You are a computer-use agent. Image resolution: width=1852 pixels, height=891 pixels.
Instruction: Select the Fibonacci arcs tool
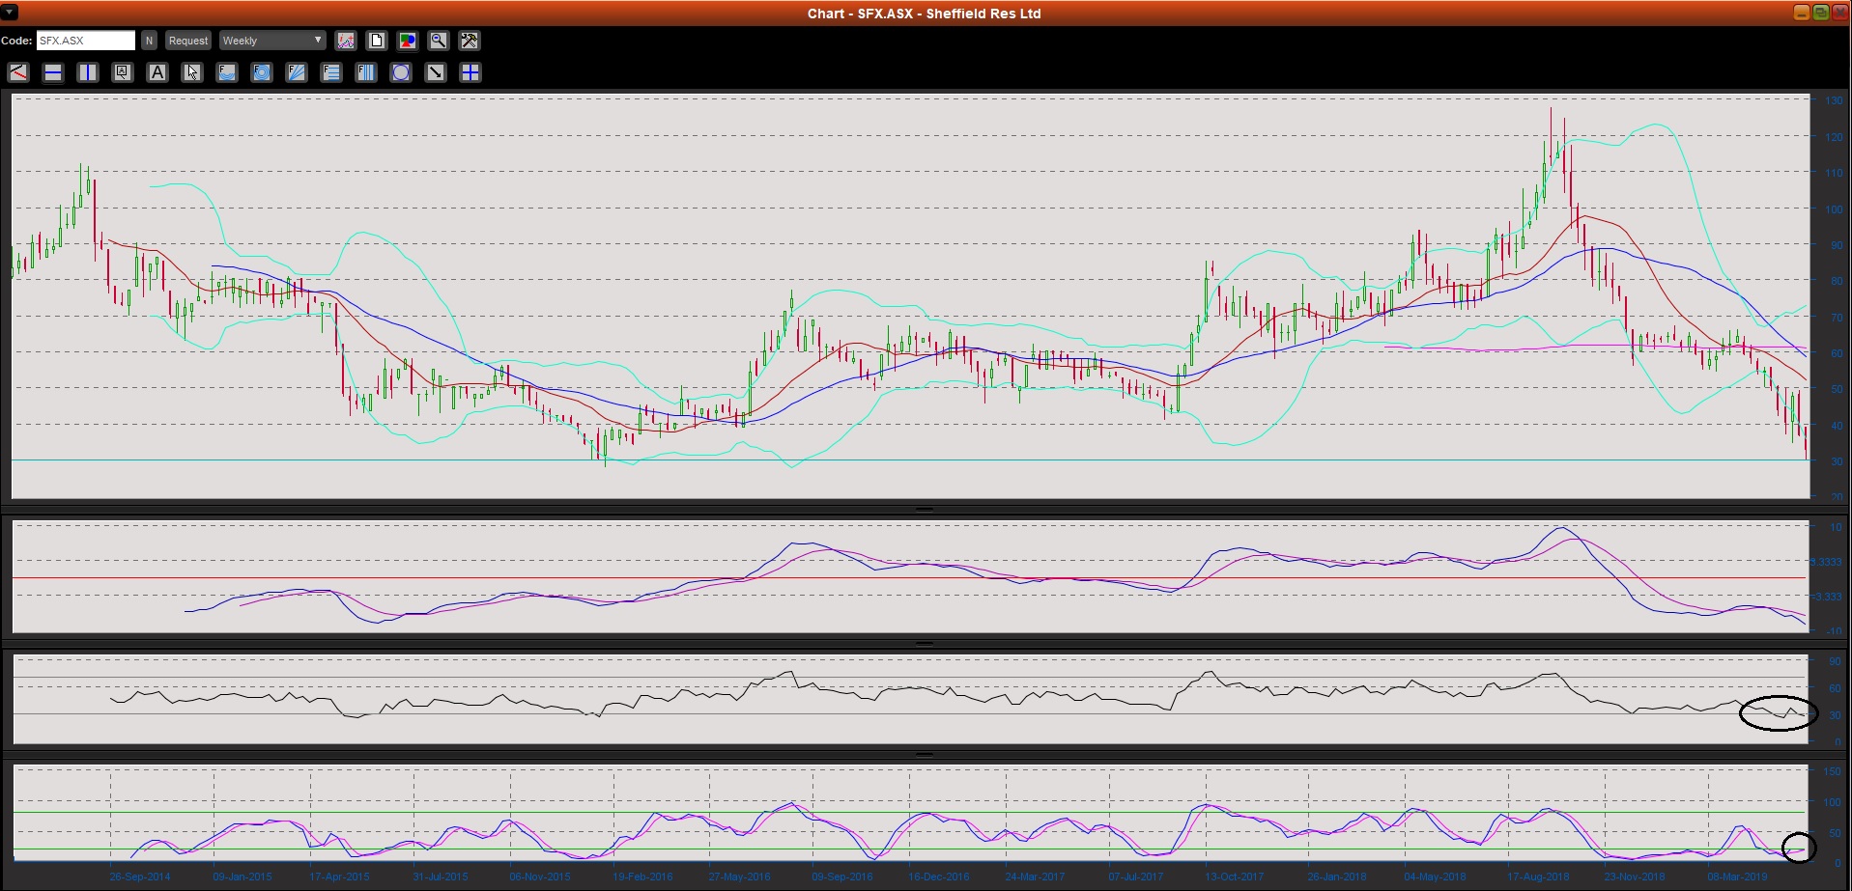tap(227, 72)
